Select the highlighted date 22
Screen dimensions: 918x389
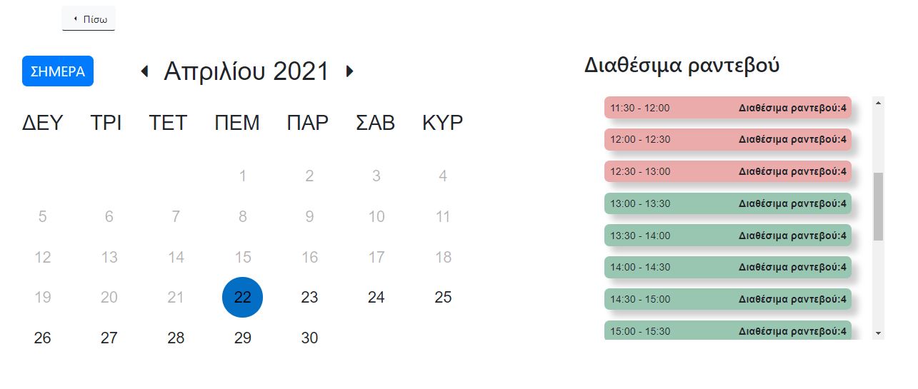click(x=243, y=297)
